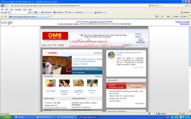The width and height of the screenshot is (191, 119).
Task: Open the Edit menu
Action: pos(6,10)
